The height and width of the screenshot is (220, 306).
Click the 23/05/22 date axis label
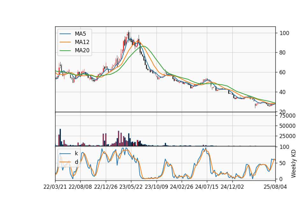click(131, 187)
